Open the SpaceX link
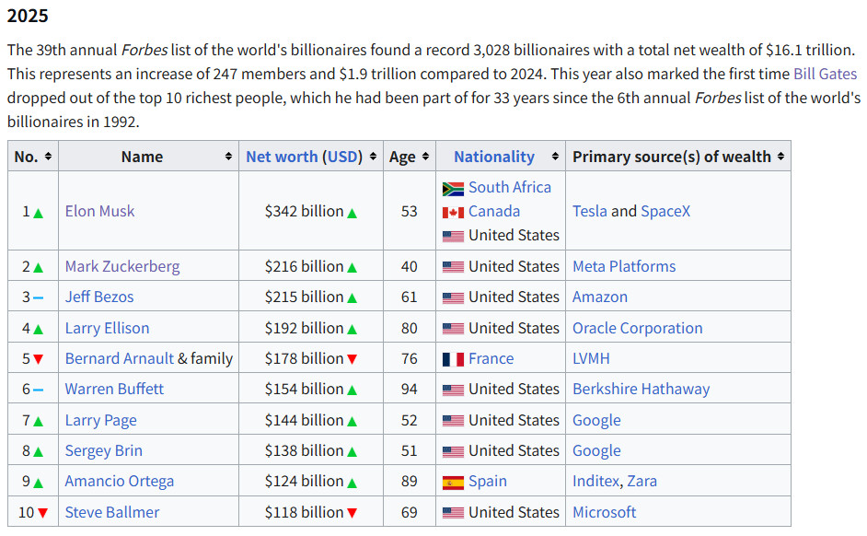Image resolution: width=867 pixels, height=536 pixels. pos(665,212)
